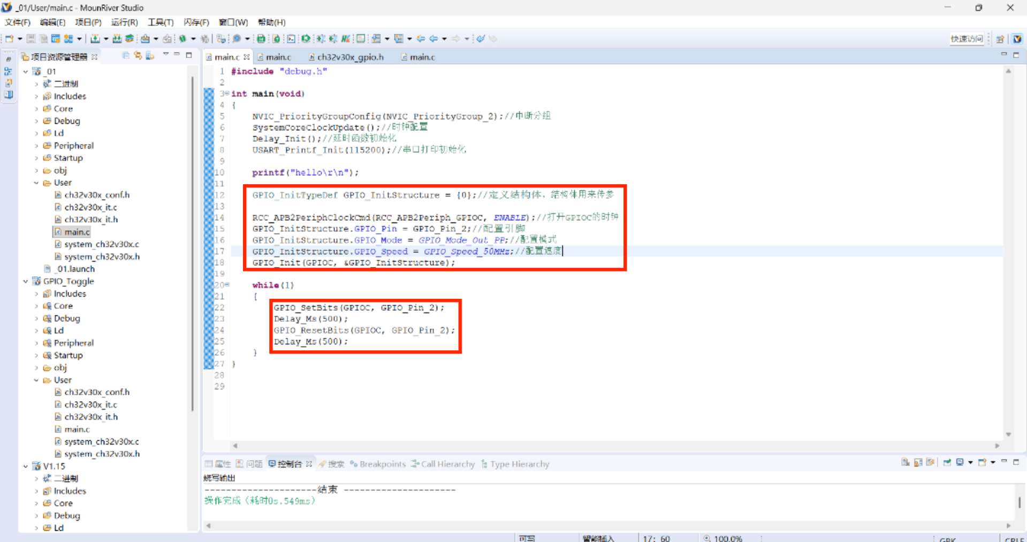Click the Save icon in the toolbar

31,39
